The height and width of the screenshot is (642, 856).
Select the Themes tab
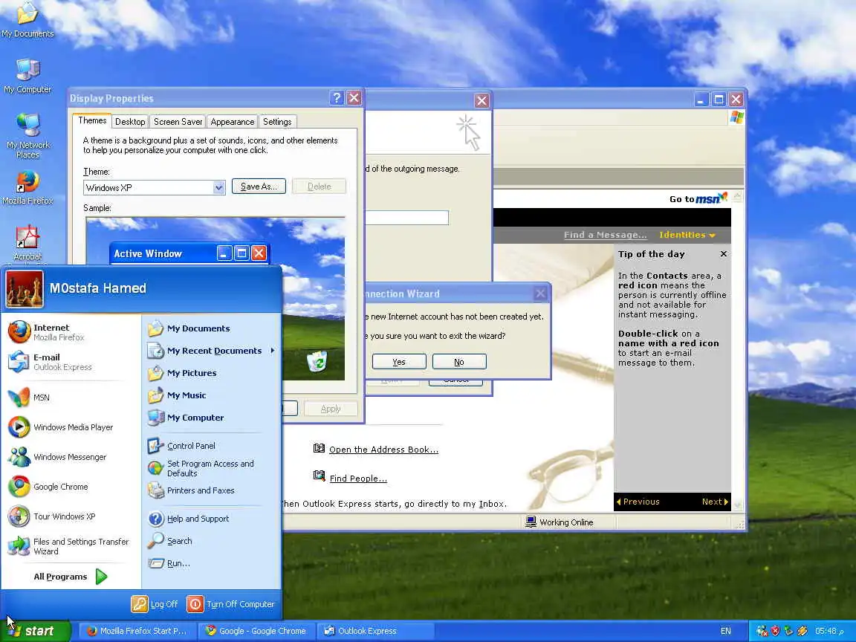point(91,120)
